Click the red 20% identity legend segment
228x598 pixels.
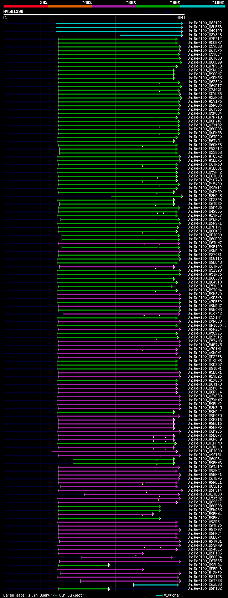coord(26,6)
